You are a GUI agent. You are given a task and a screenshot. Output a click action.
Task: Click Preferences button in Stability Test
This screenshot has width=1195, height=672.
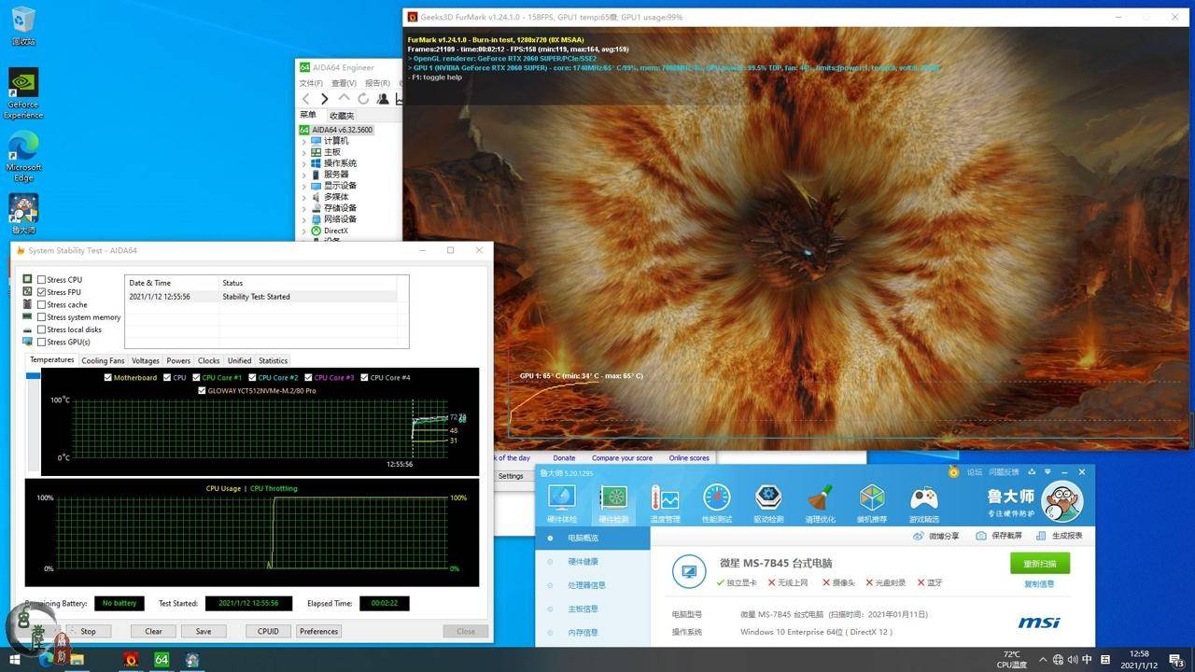[x=318, y=631]
